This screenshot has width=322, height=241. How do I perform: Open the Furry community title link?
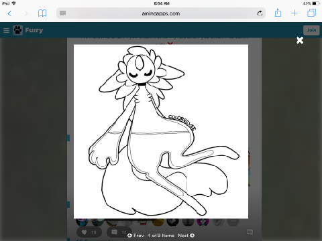click(34, 30)
